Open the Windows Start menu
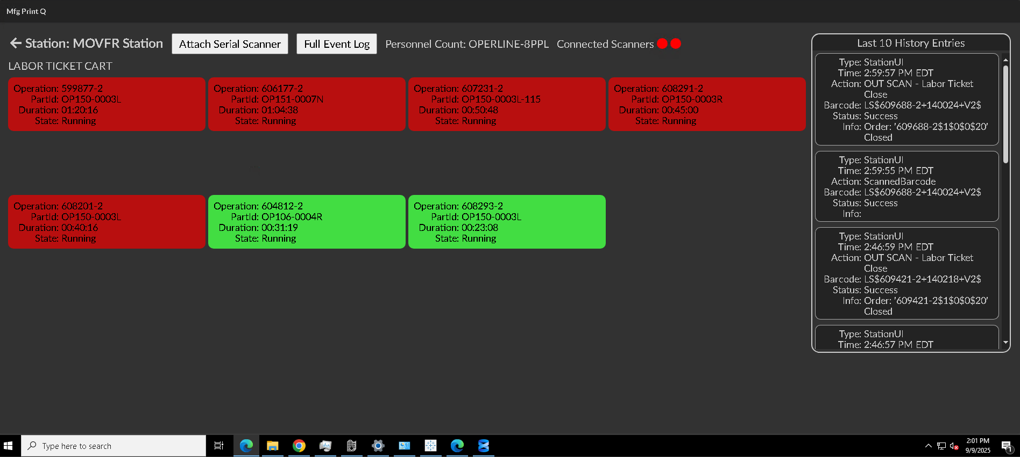This screenshot has width=1020, height=457. point(8,446)
